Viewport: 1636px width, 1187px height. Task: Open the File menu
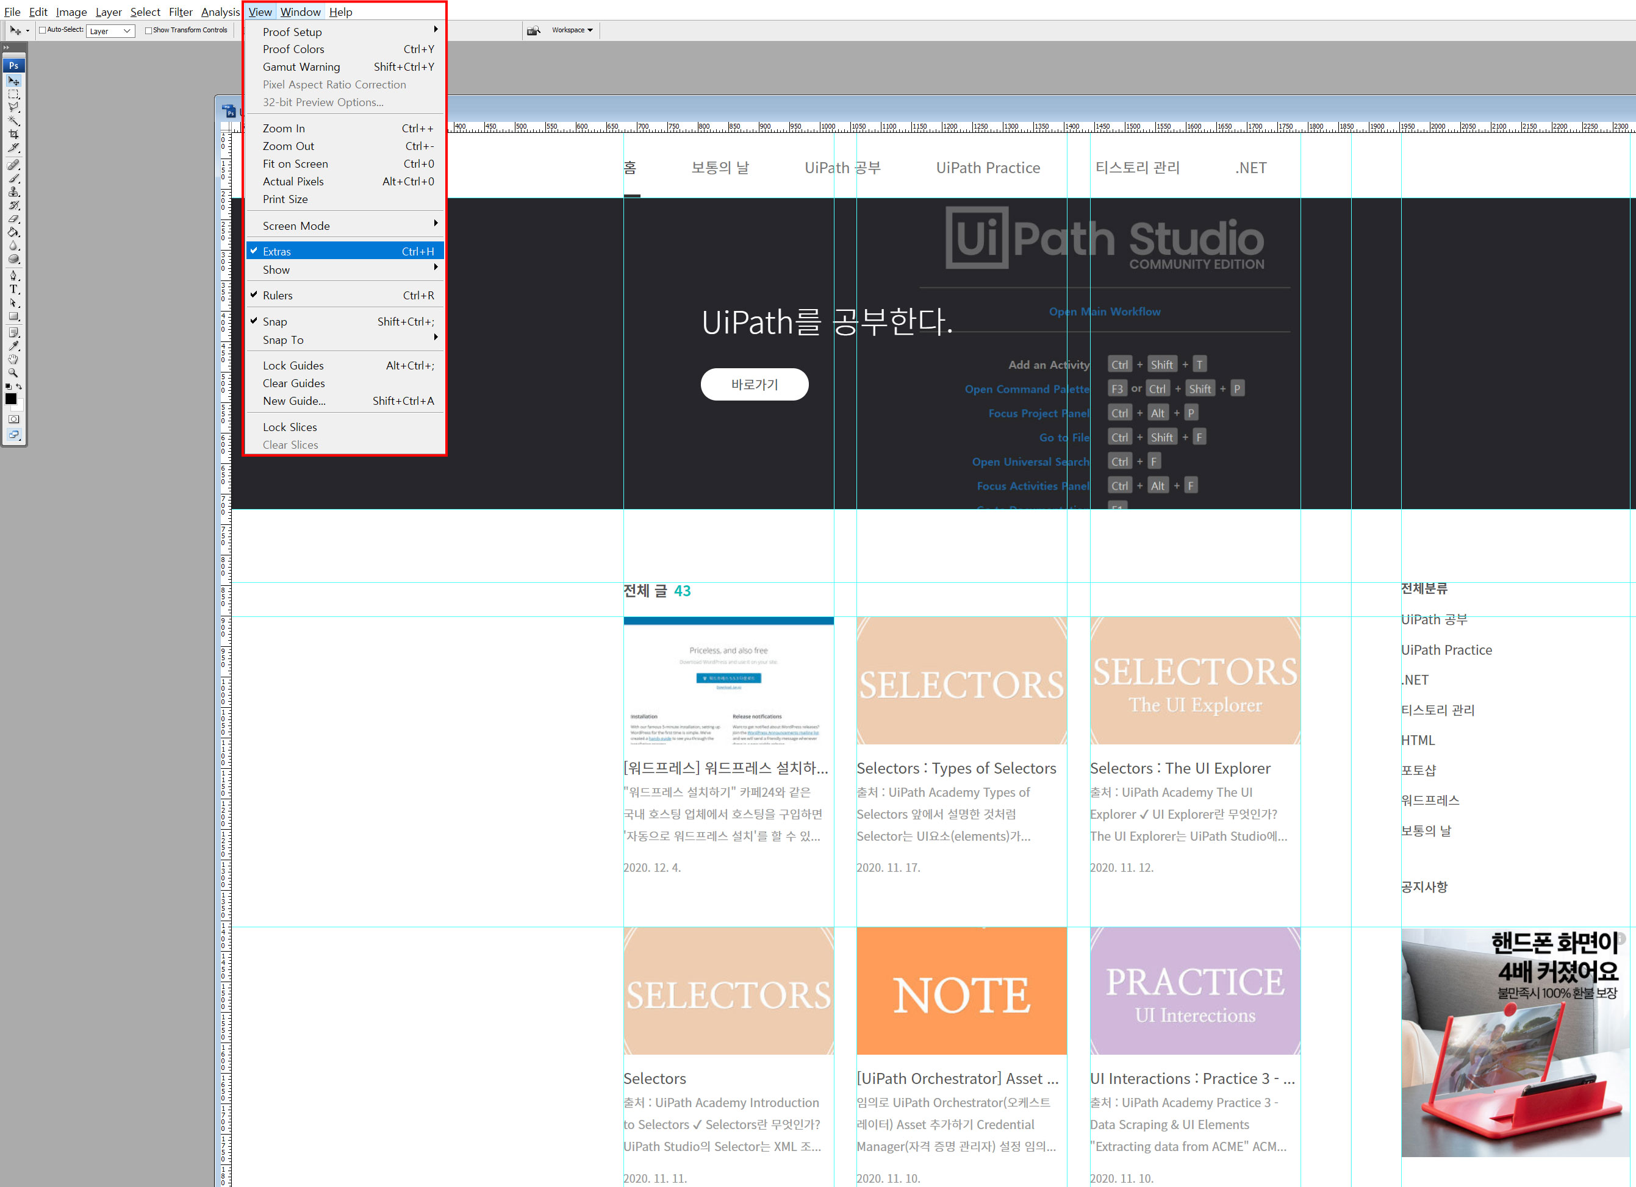pos(12,12)
